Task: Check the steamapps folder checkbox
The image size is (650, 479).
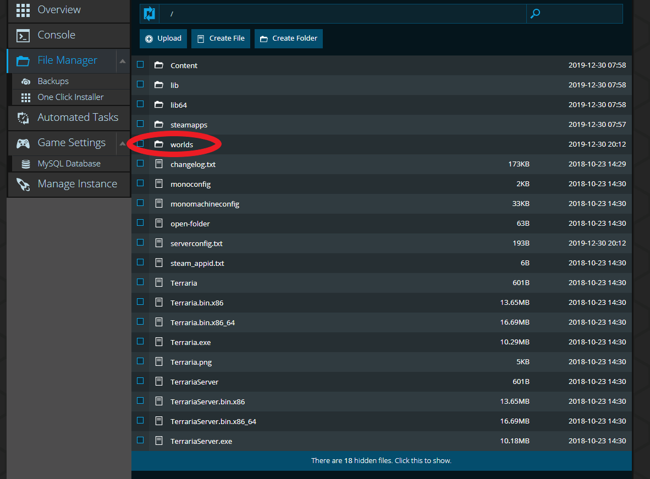Action: point(141,124)
